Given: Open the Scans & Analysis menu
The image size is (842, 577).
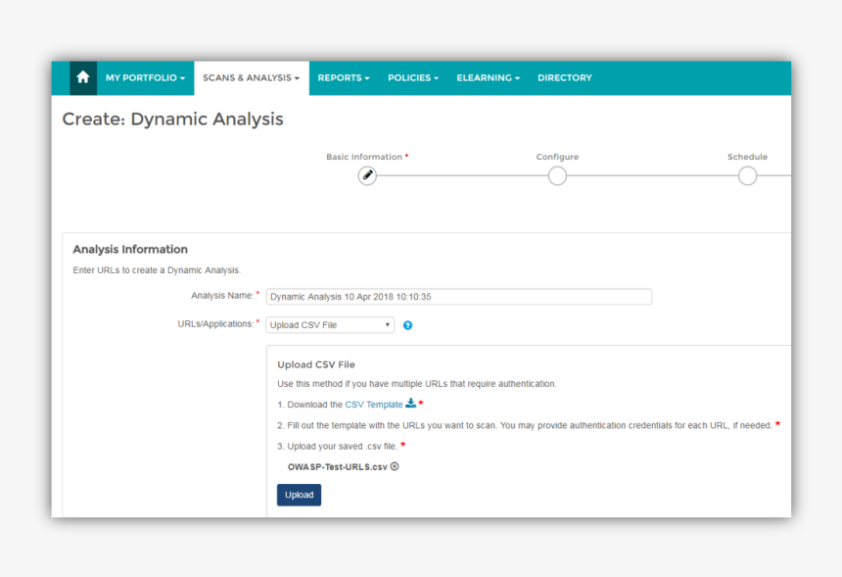Looking at the screenshot, I should pos(251,77).
